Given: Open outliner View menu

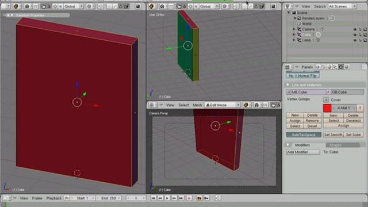Looking at the screenshot, I should (x=305, y=6).
